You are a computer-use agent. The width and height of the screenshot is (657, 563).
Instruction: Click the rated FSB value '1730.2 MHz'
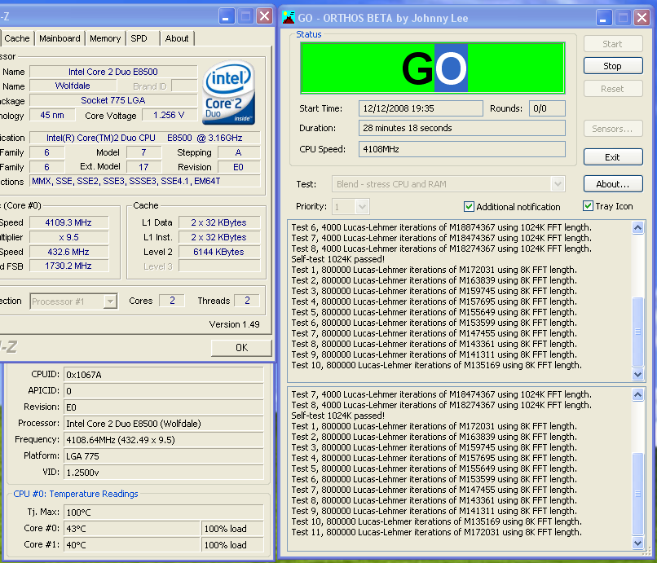click(x=68, y=266)
